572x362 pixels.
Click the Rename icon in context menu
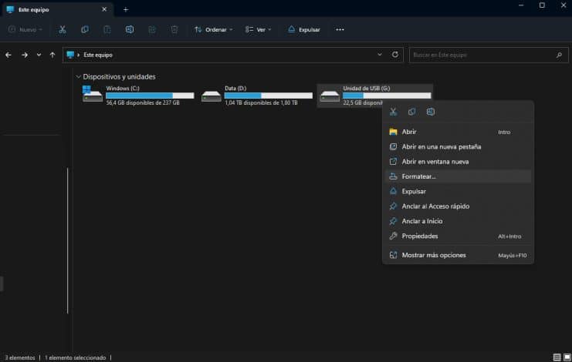(x=431, y=112)
